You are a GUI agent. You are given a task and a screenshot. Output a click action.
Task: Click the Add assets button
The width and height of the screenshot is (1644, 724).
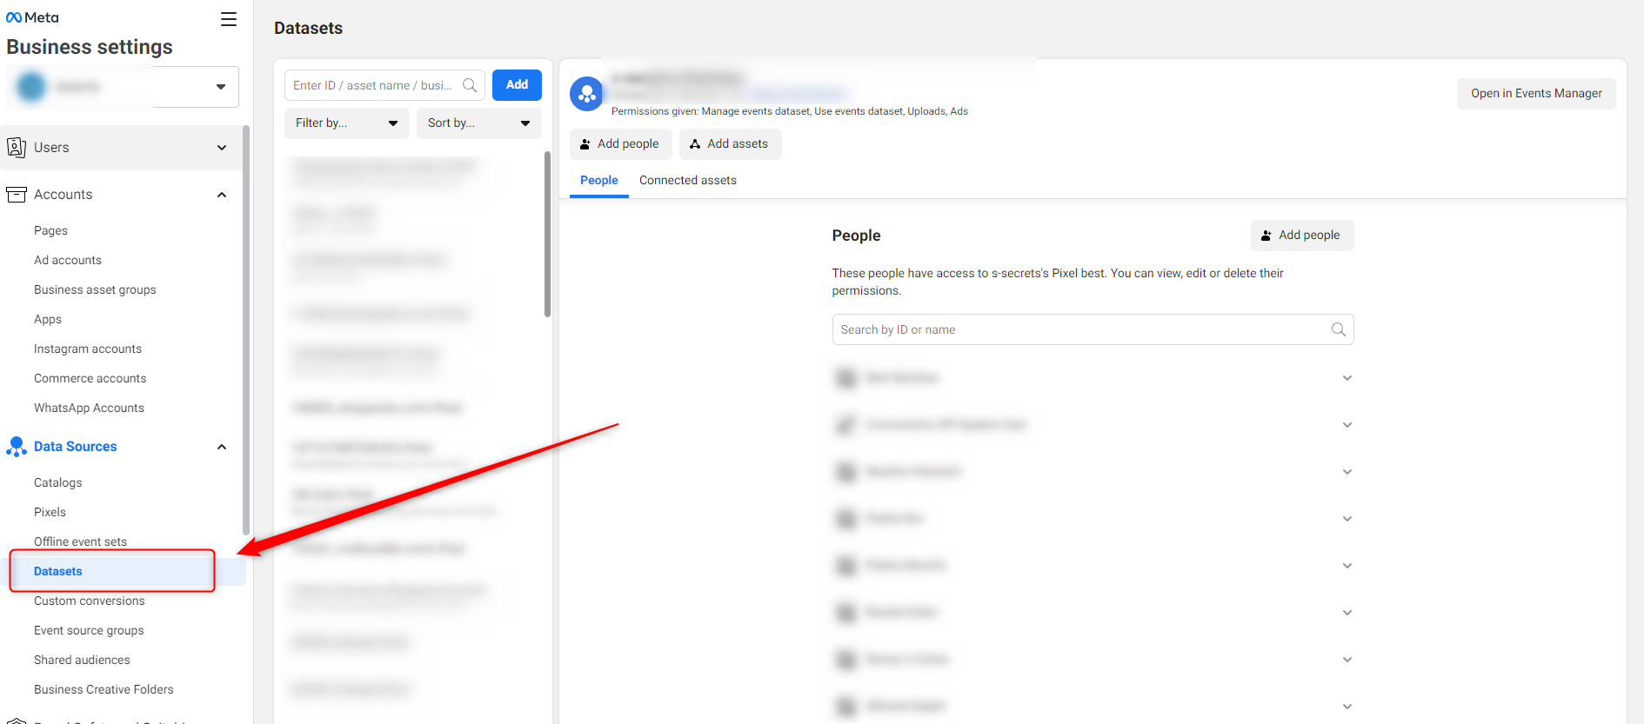[x=730, y=144]
